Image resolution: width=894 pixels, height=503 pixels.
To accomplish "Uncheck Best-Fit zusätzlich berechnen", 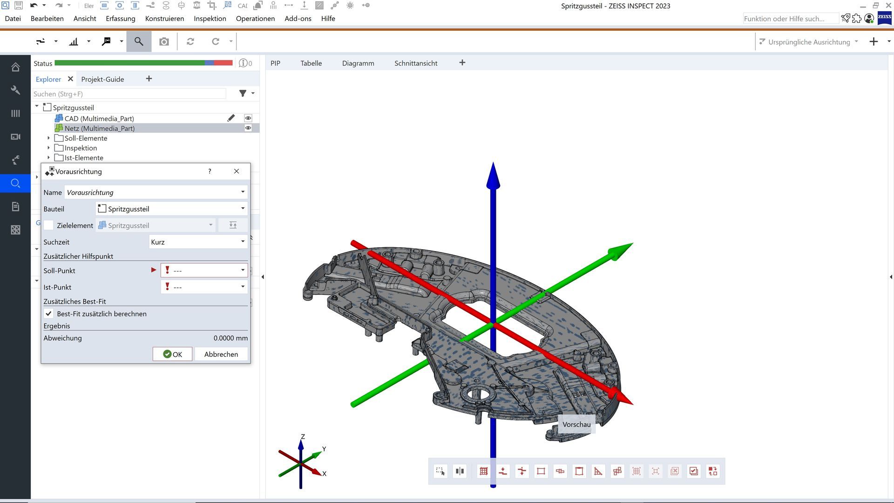I will (x=49, y=314).
